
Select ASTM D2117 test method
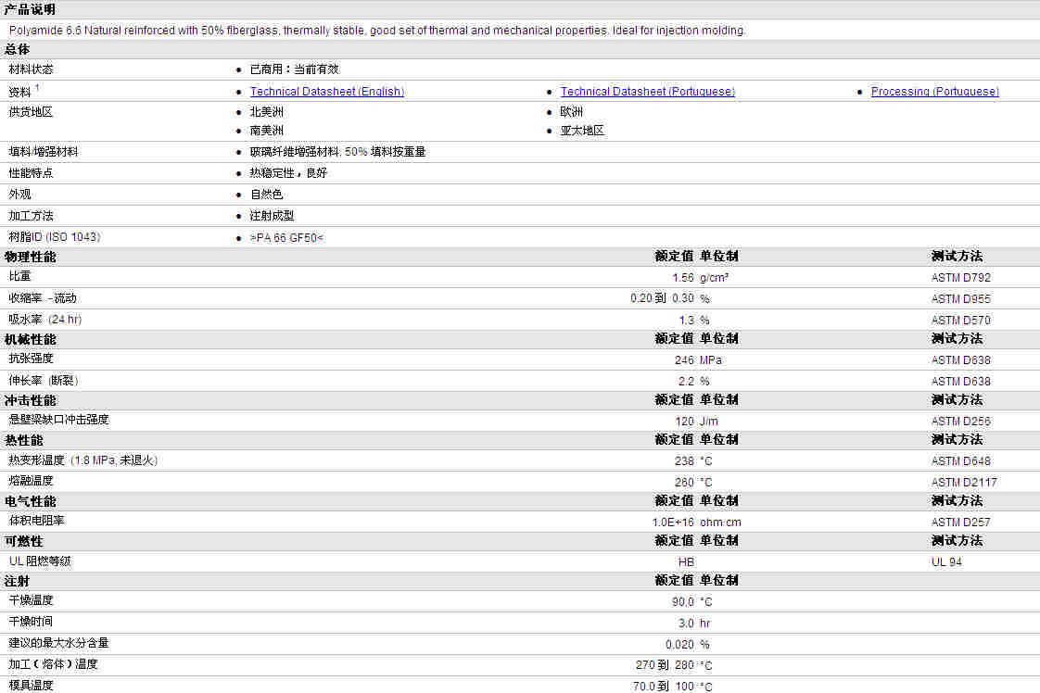tap(964, 482)
